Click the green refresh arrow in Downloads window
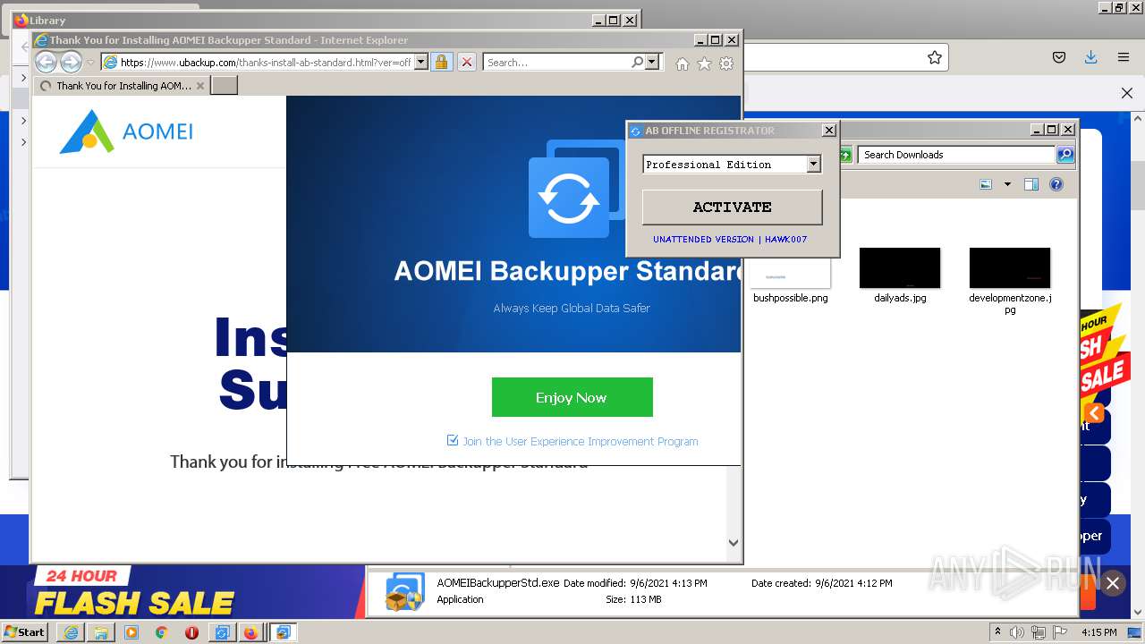Image resolution: width=1145 pixels, height=644 pixels. coord(844,155)
